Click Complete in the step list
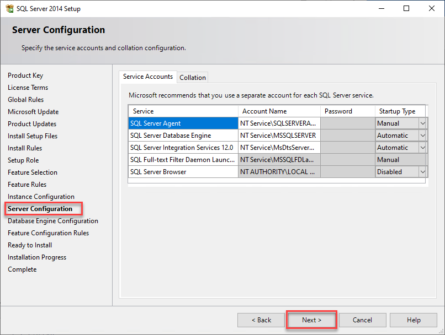445x335 pixels. (22, 269)
